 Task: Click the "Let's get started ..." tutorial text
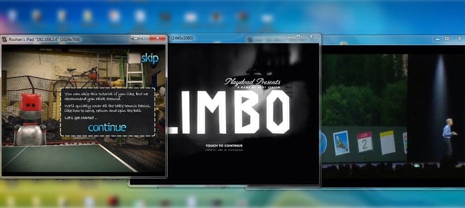click(x=81, y=118)
